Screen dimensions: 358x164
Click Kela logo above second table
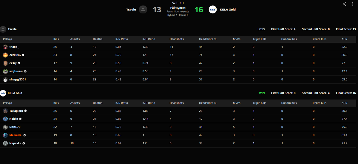3,93
